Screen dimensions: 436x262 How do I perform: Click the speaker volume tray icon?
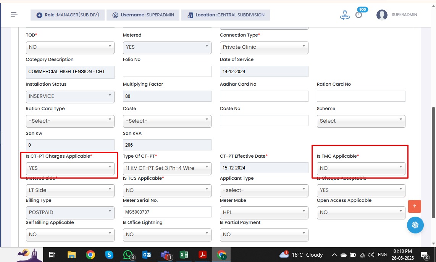[371, 254]
